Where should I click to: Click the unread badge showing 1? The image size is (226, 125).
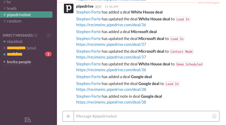pos(48,54)
